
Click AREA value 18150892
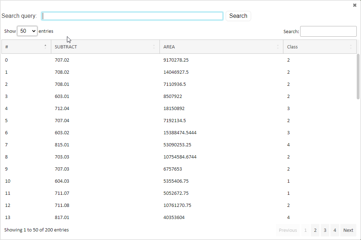point(174,109)
